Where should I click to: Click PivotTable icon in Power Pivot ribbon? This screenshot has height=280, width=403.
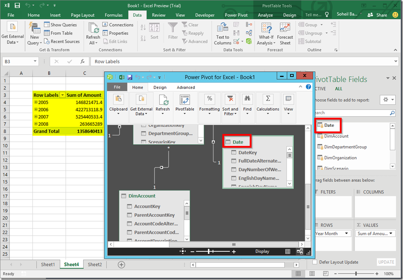tap(185, 100)
